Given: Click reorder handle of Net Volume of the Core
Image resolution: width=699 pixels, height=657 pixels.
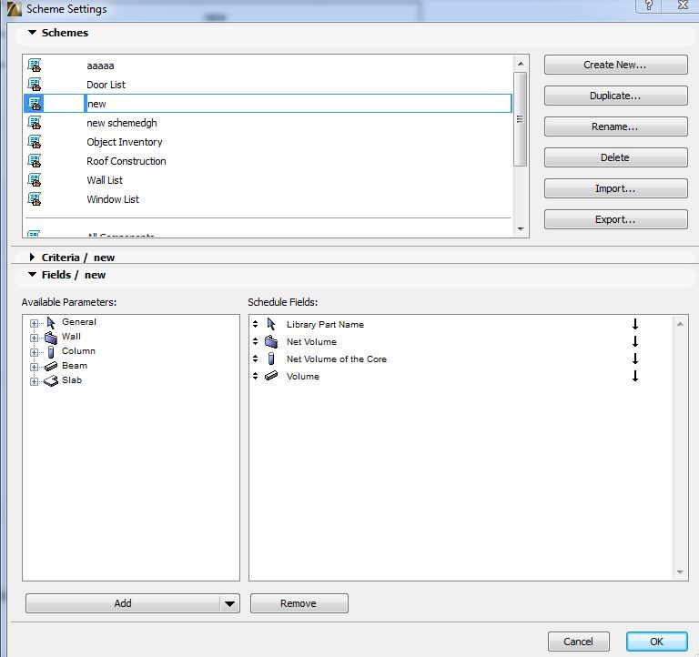Looking at the screenshot, I should click(255, 359).
